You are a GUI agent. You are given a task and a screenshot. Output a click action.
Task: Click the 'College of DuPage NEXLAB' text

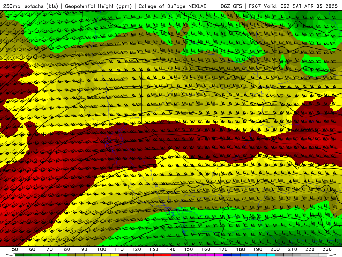[x=172, y=6]
